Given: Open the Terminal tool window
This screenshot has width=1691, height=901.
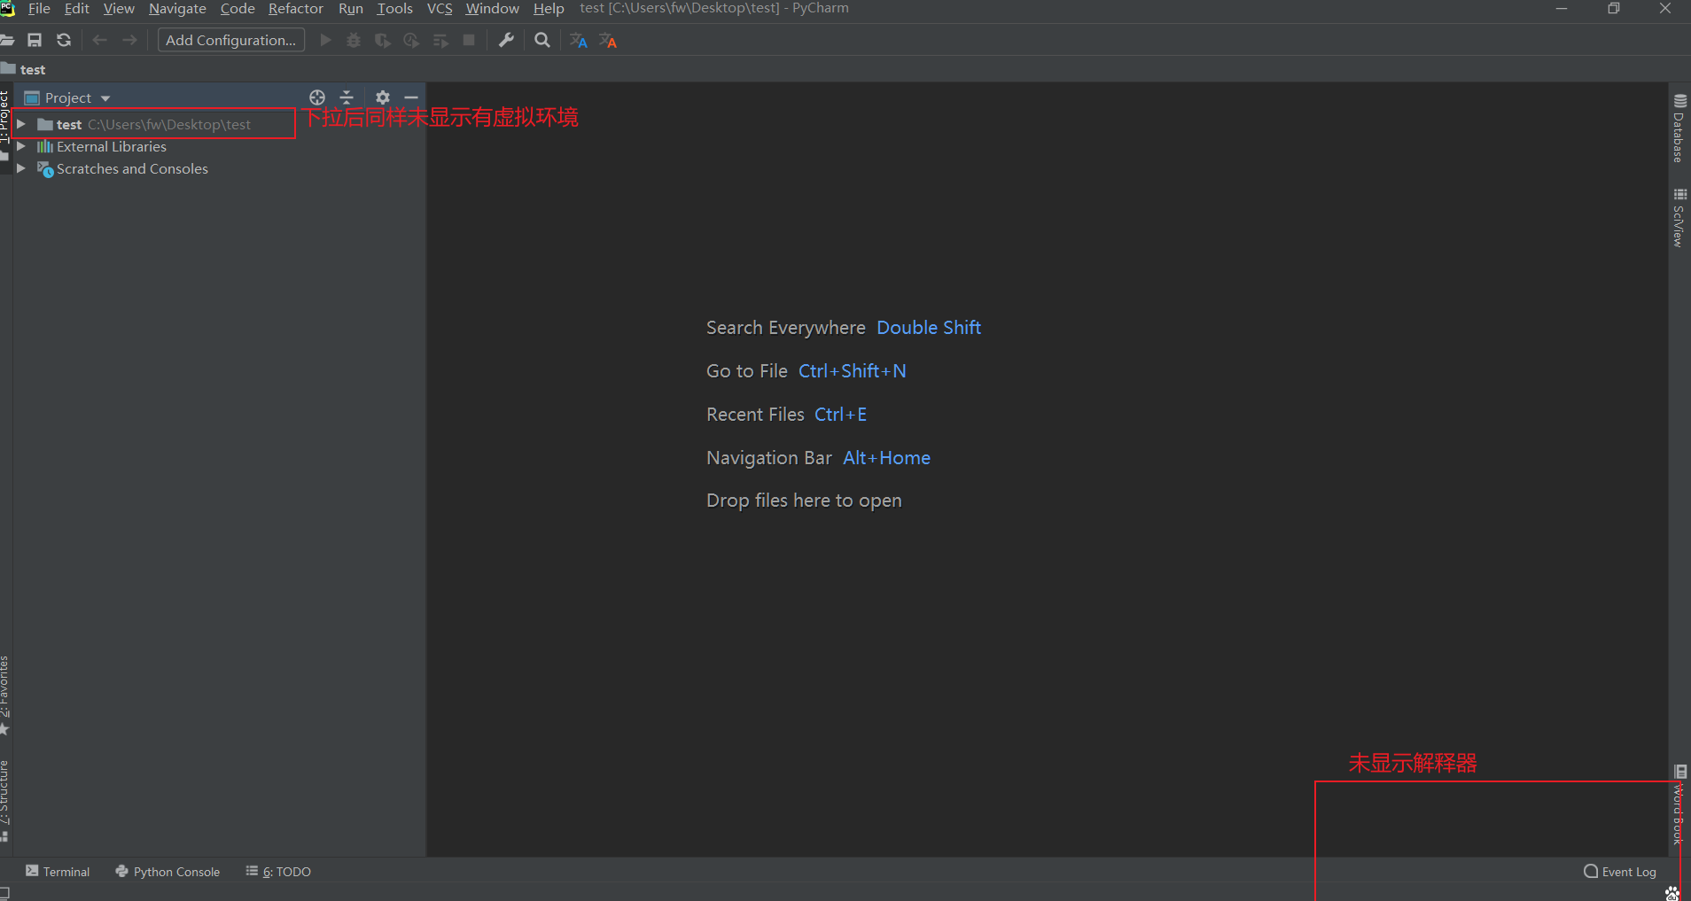Looking at the screenshot, I should click(x=58, y=872).
